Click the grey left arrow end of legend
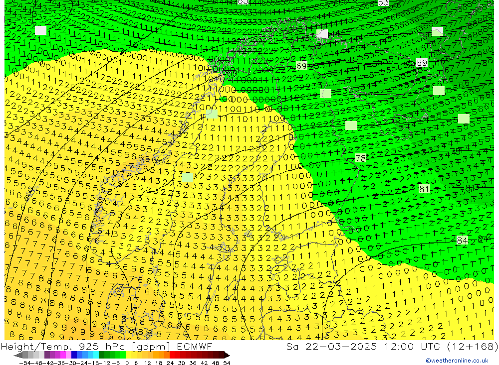 tap(18, 355)
